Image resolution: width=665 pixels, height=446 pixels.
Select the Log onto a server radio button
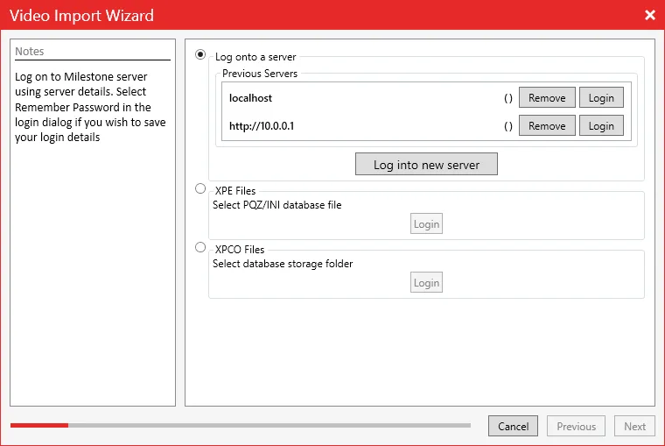click(x=200, y=54)
